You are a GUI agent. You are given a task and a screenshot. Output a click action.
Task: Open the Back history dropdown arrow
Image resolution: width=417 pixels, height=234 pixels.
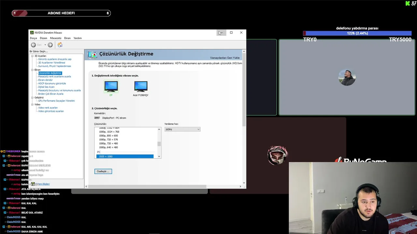(x=45, y=45)
